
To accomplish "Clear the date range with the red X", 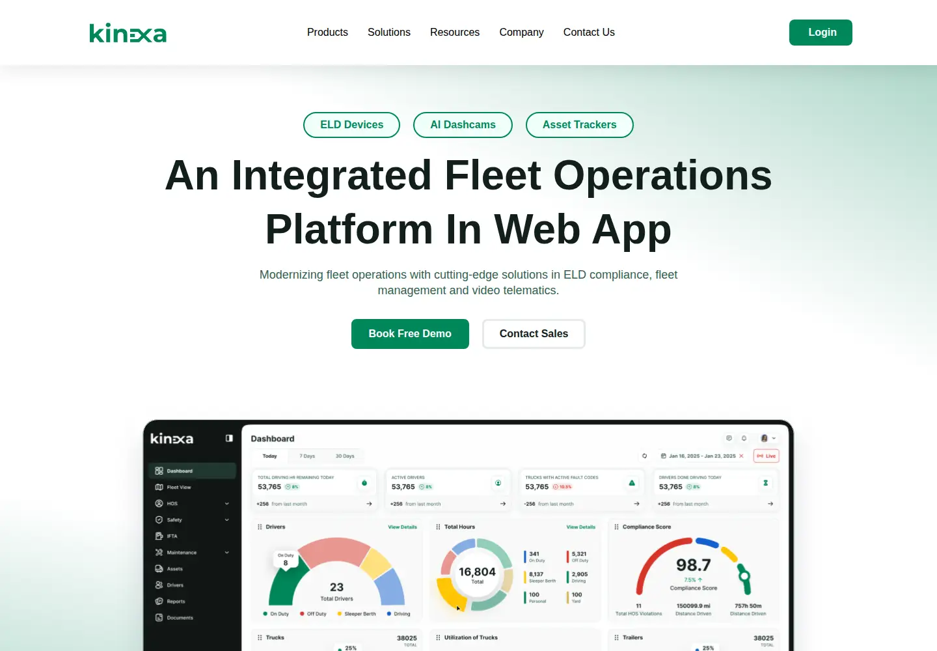I will pos(741,456).
